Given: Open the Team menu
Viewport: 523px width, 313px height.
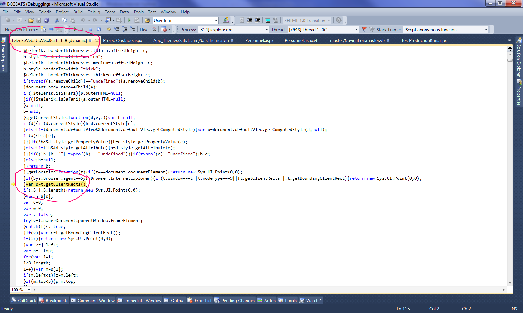Looking at the screenshot, I should click(x=110, y=12).
